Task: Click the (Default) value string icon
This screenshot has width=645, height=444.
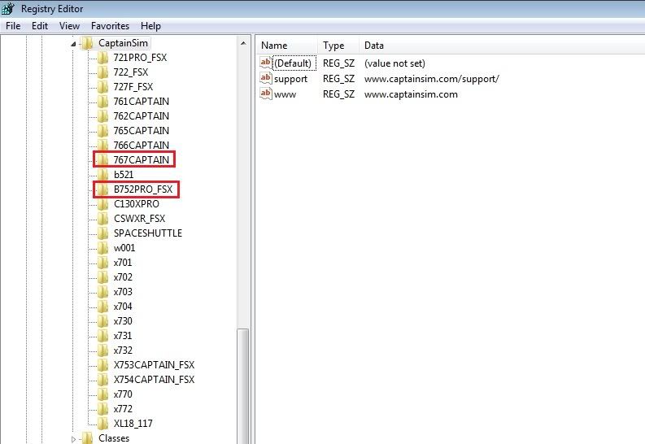Action: coord(266,63)
